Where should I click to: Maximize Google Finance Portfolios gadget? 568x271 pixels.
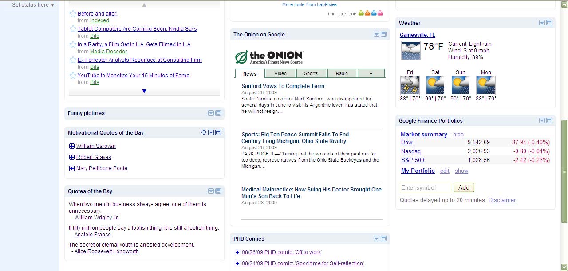[549, 120]
